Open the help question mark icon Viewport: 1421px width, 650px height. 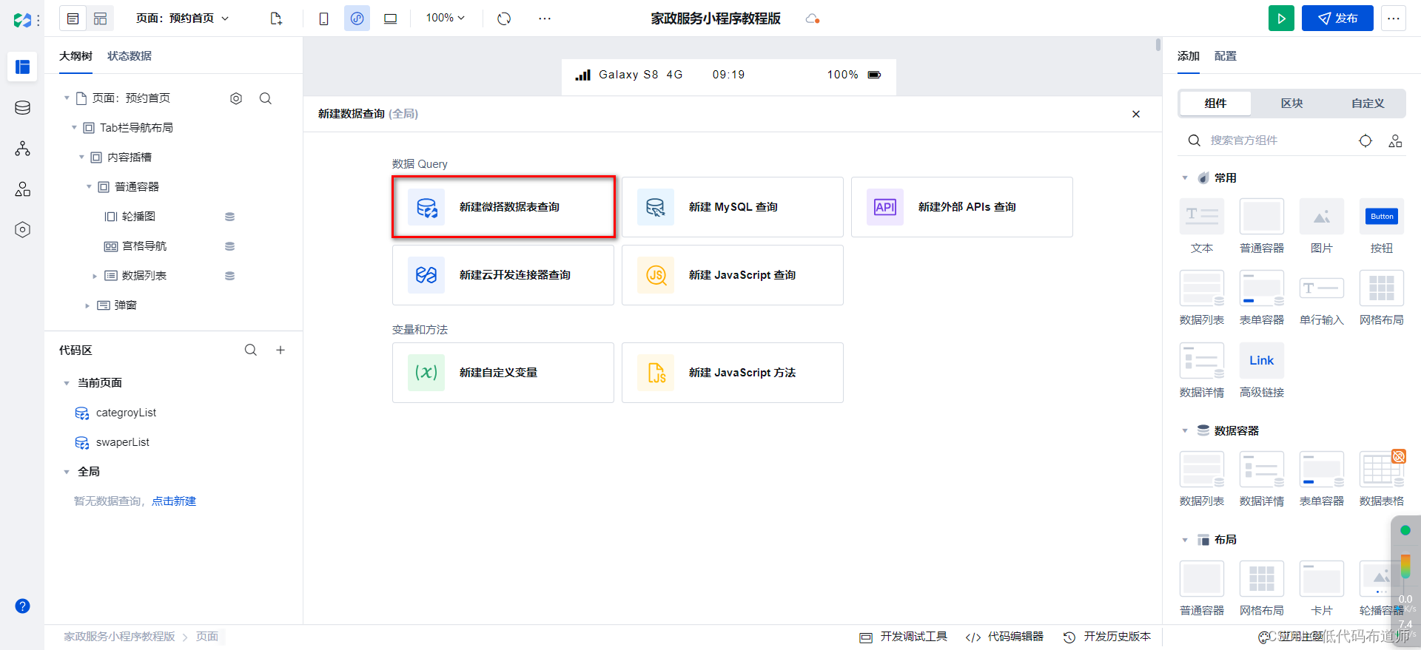click(x=22, y=606)
